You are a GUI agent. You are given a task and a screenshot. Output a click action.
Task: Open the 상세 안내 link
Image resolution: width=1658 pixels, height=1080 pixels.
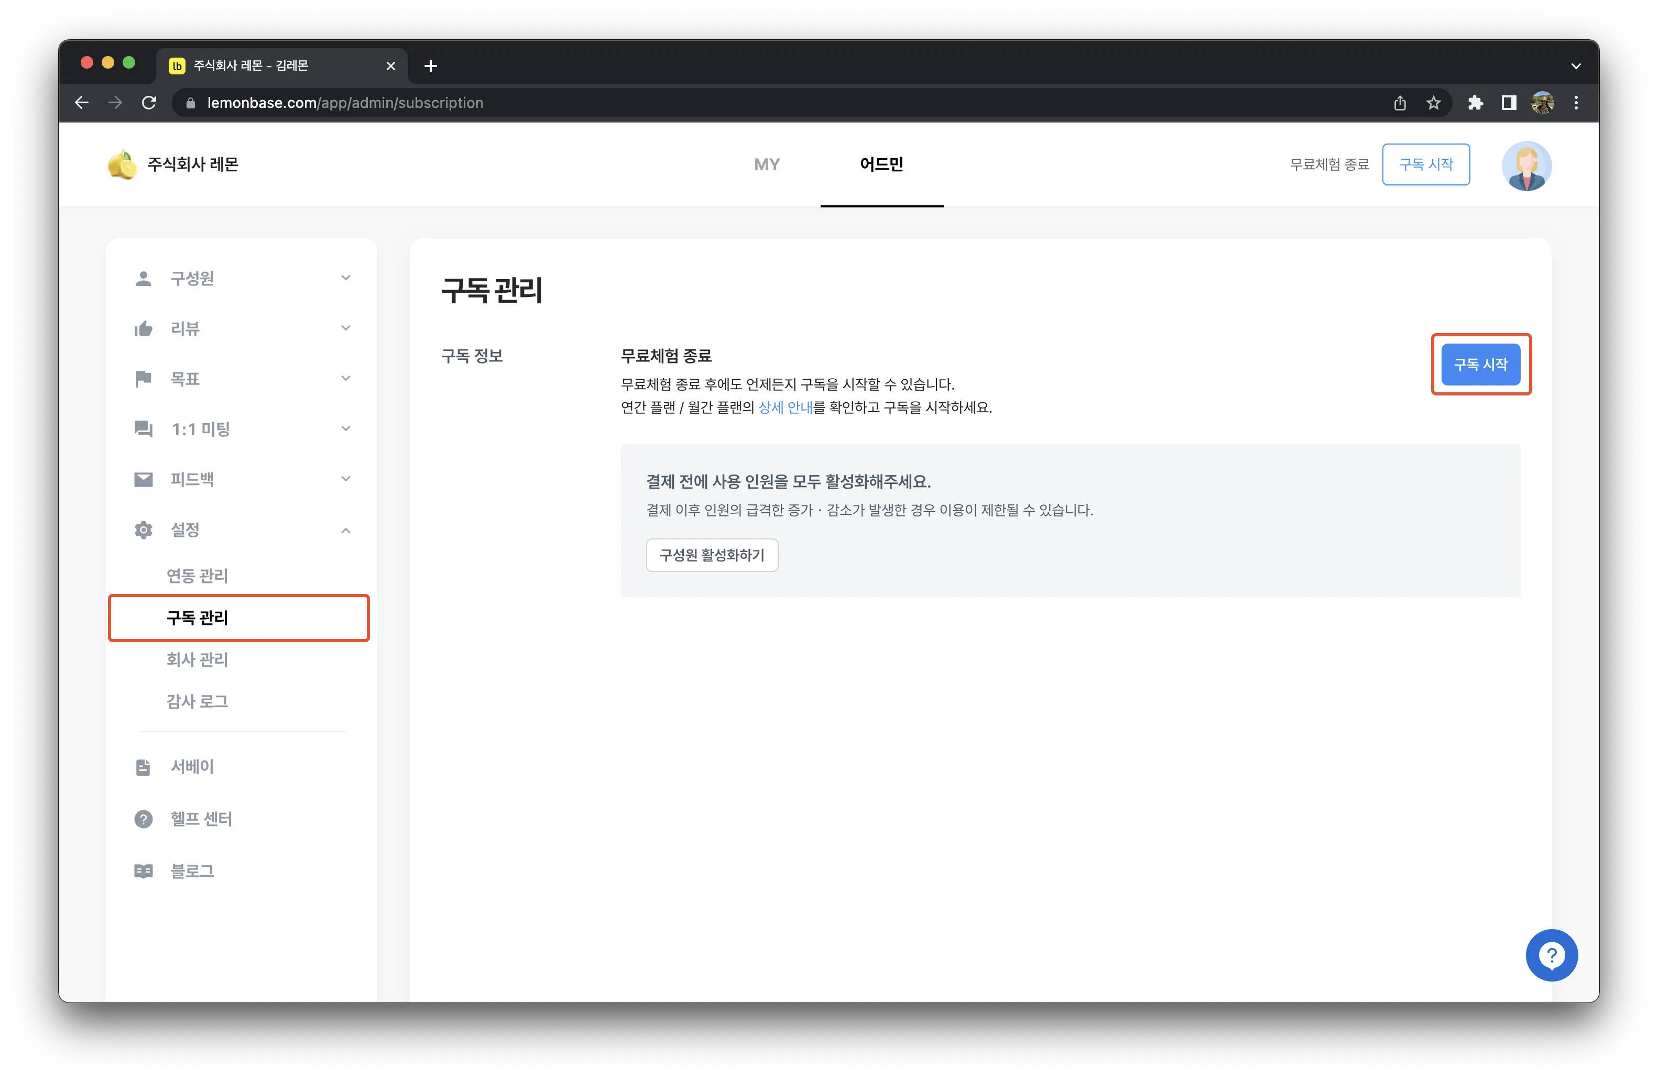(x=786, y=407)
